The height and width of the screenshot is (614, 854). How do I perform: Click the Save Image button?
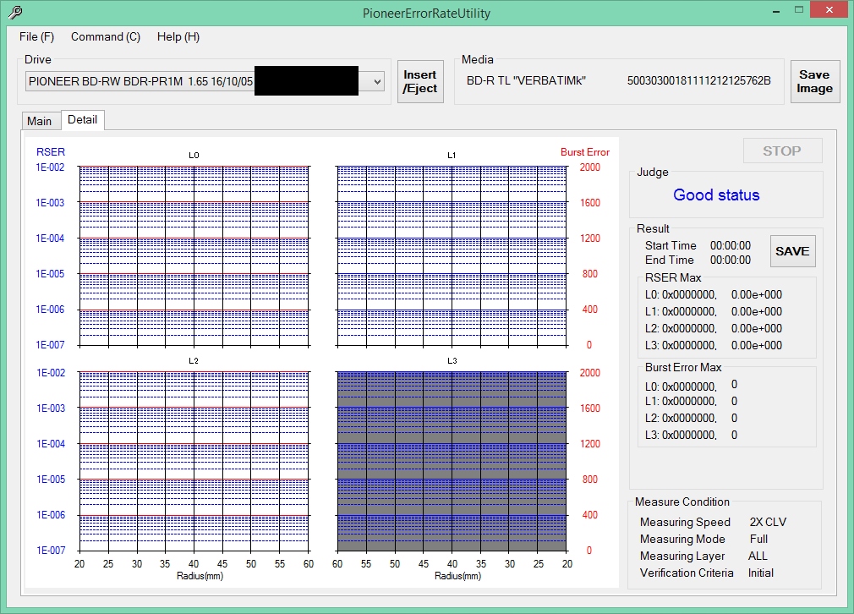[x=814, y=81]
